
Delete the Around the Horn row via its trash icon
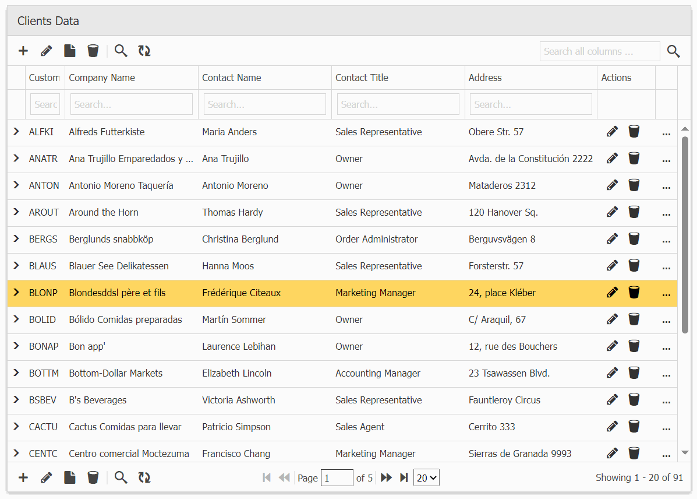[634, 212]
